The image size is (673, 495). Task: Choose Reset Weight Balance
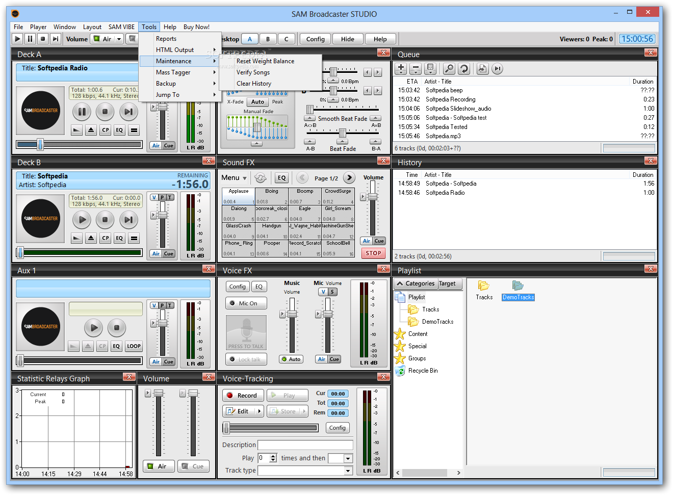pyautogui.click(x=271, y=61)
